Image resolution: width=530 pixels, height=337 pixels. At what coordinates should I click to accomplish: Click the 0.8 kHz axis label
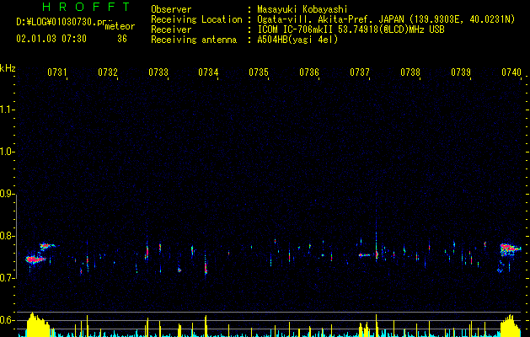pos(7,236)
